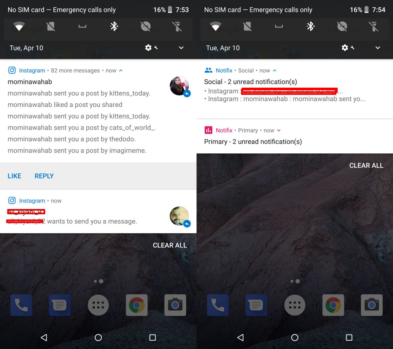
Task: Enable the flashlight from quick settings
Action: point(177,26)
